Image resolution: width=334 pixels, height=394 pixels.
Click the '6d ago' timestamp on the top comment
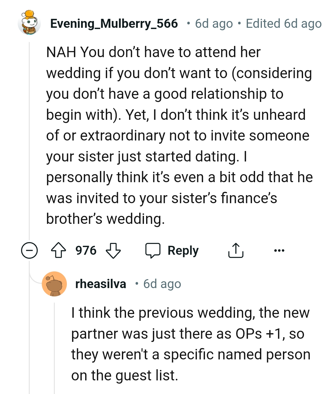(213, 23)
